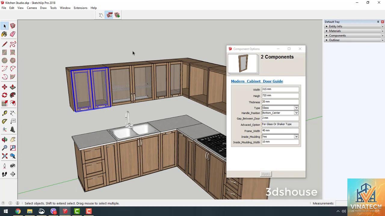The width and height of the screenshot is (385, 216).
Task: Choose the Paint Bucket tool
Action: (5, 34)
